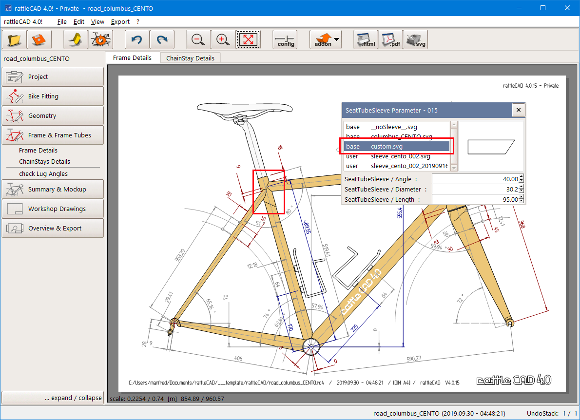Screen dimensions: 580x420
Task: Select ChainStays Details sidebar entry
Action: coord(44,162)
